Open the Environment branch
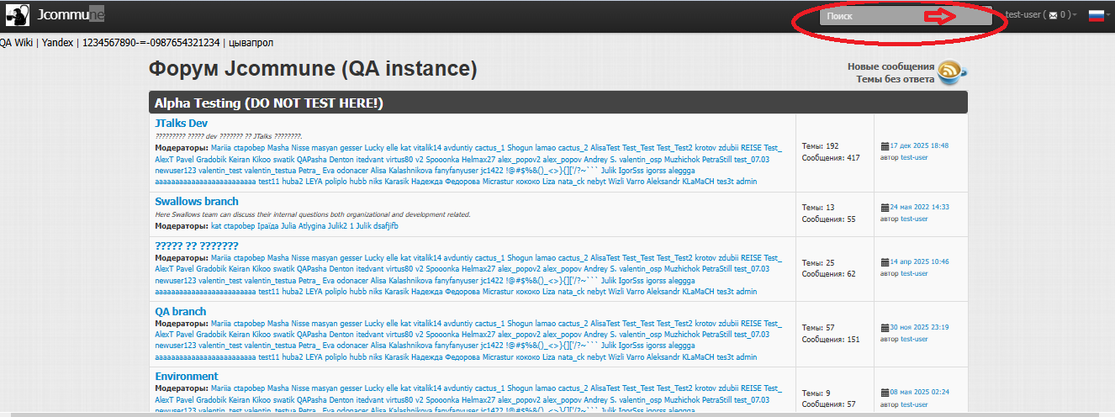 pyautogui.click(x=187, y=377)
